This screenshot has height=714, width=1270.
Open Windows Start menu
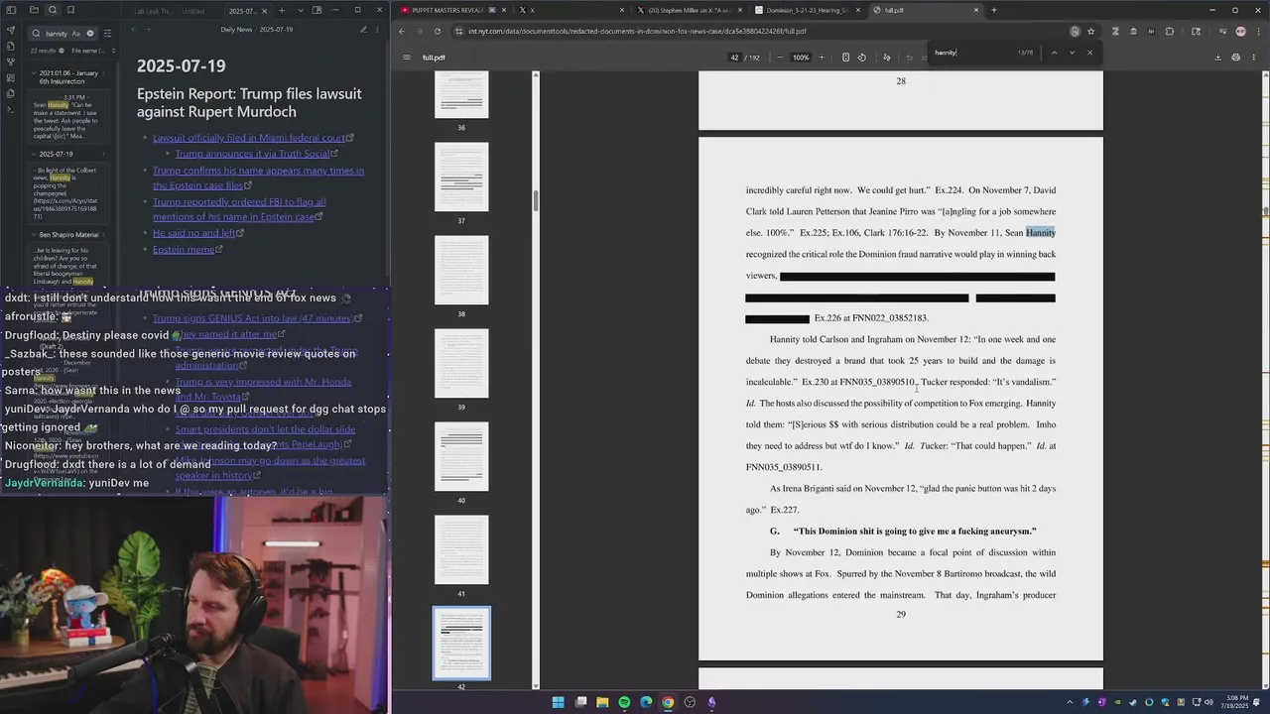pos(559,702)
